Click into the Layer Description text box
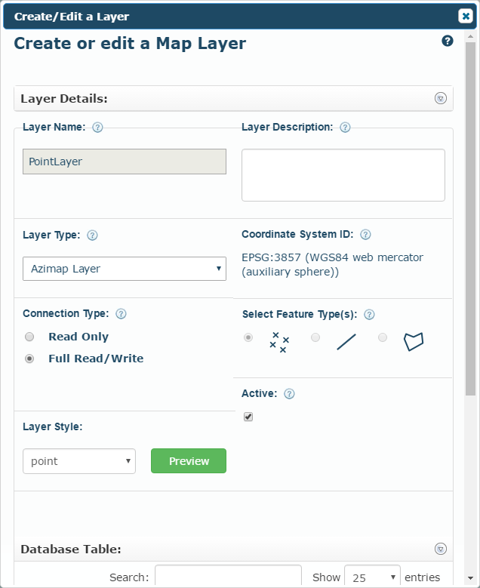This screenshot has width=480, height=588. [x=343, y=175]
